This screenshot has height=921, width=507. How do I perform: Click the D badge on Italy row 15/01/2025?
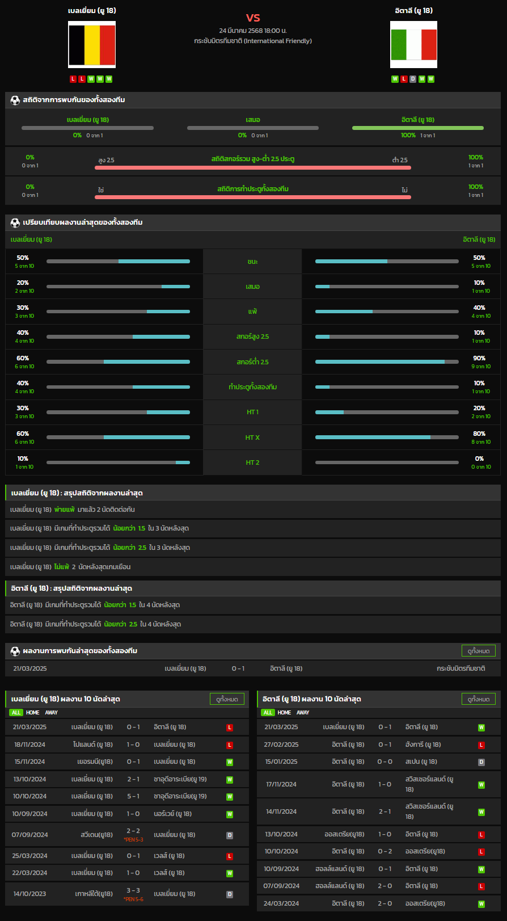click(481, 762)
